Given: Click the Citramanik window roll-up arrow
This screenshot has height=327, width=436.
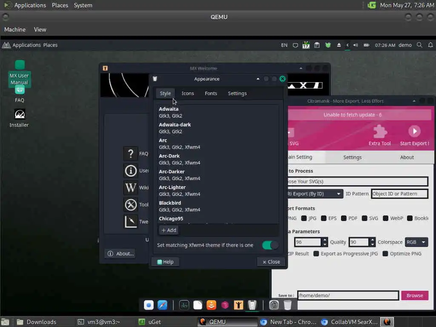Looking at the screenshot, I should [x=414, y=101].
